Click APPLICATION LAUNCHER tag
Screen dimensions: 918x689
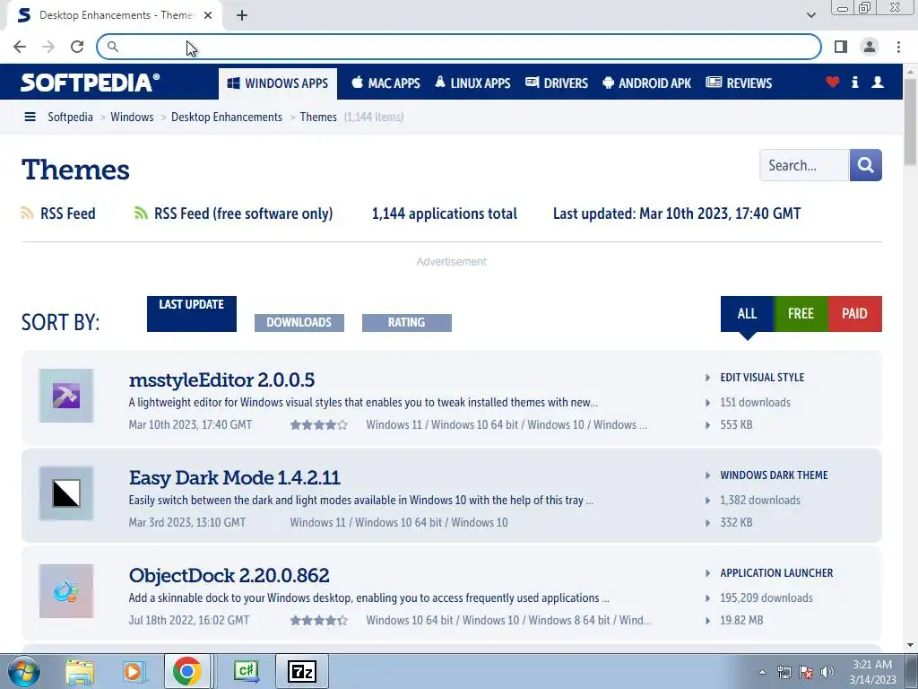[x=776, y=573]
